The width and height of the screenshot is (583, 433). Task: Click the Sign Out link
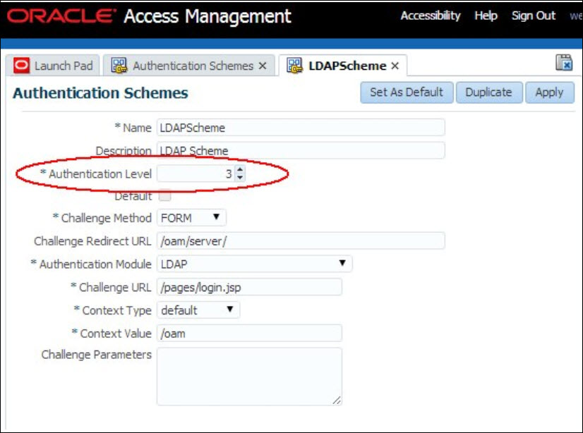pyautogui.click(x=534, y=16)
